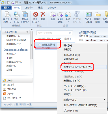Click folder pane scrollbar up arrow
This screenshot has height=114, width=108.
tap(32, 29)
